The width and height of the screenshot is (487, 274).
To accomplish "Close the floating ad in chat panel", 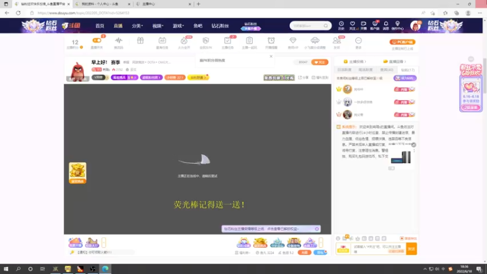I will pos(413,145).
